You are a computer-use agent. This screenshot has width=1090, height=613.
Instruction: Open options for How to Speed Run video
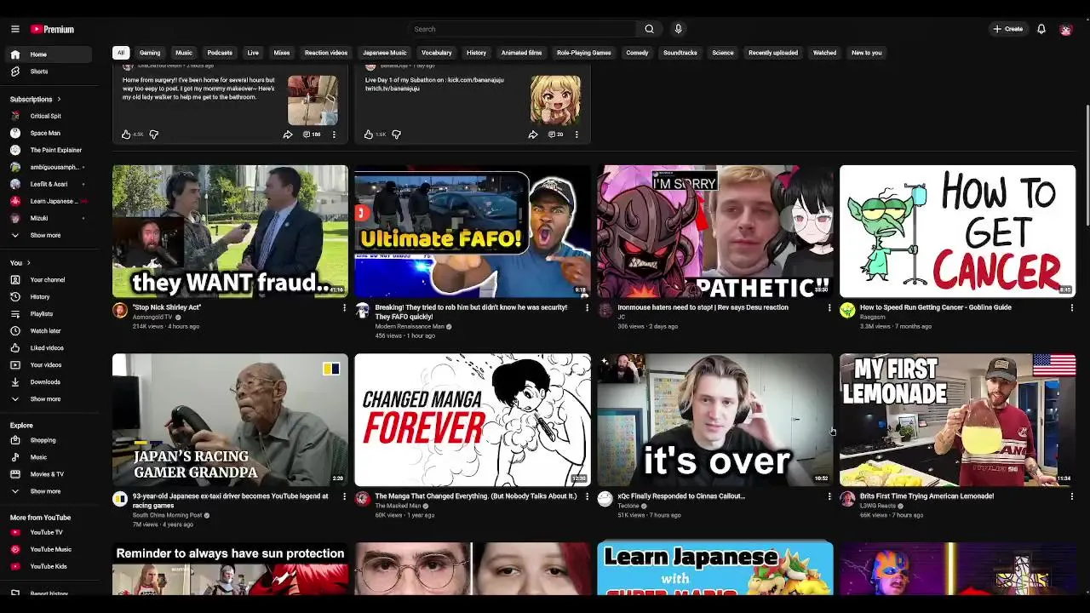point(1071,307)
